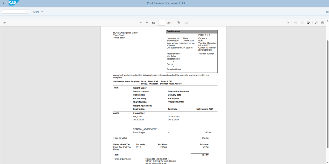Click the destination 0010100001 text
This screenshot has width=329, height=164.
tap(174, 117)
